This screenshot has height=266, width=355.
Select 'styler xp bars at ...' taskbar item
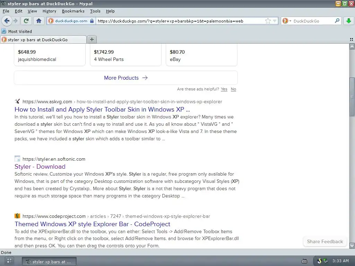(49, 262)
